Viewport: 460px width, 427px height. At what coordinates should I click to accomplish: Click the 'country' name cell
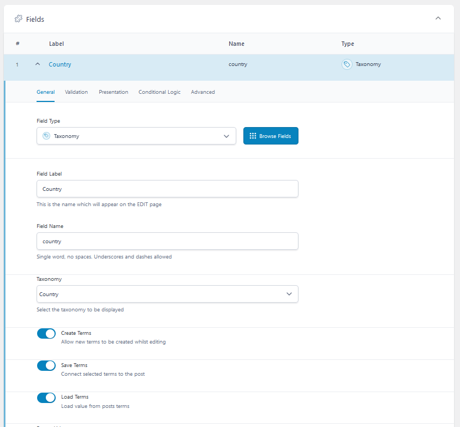point(238,64)
